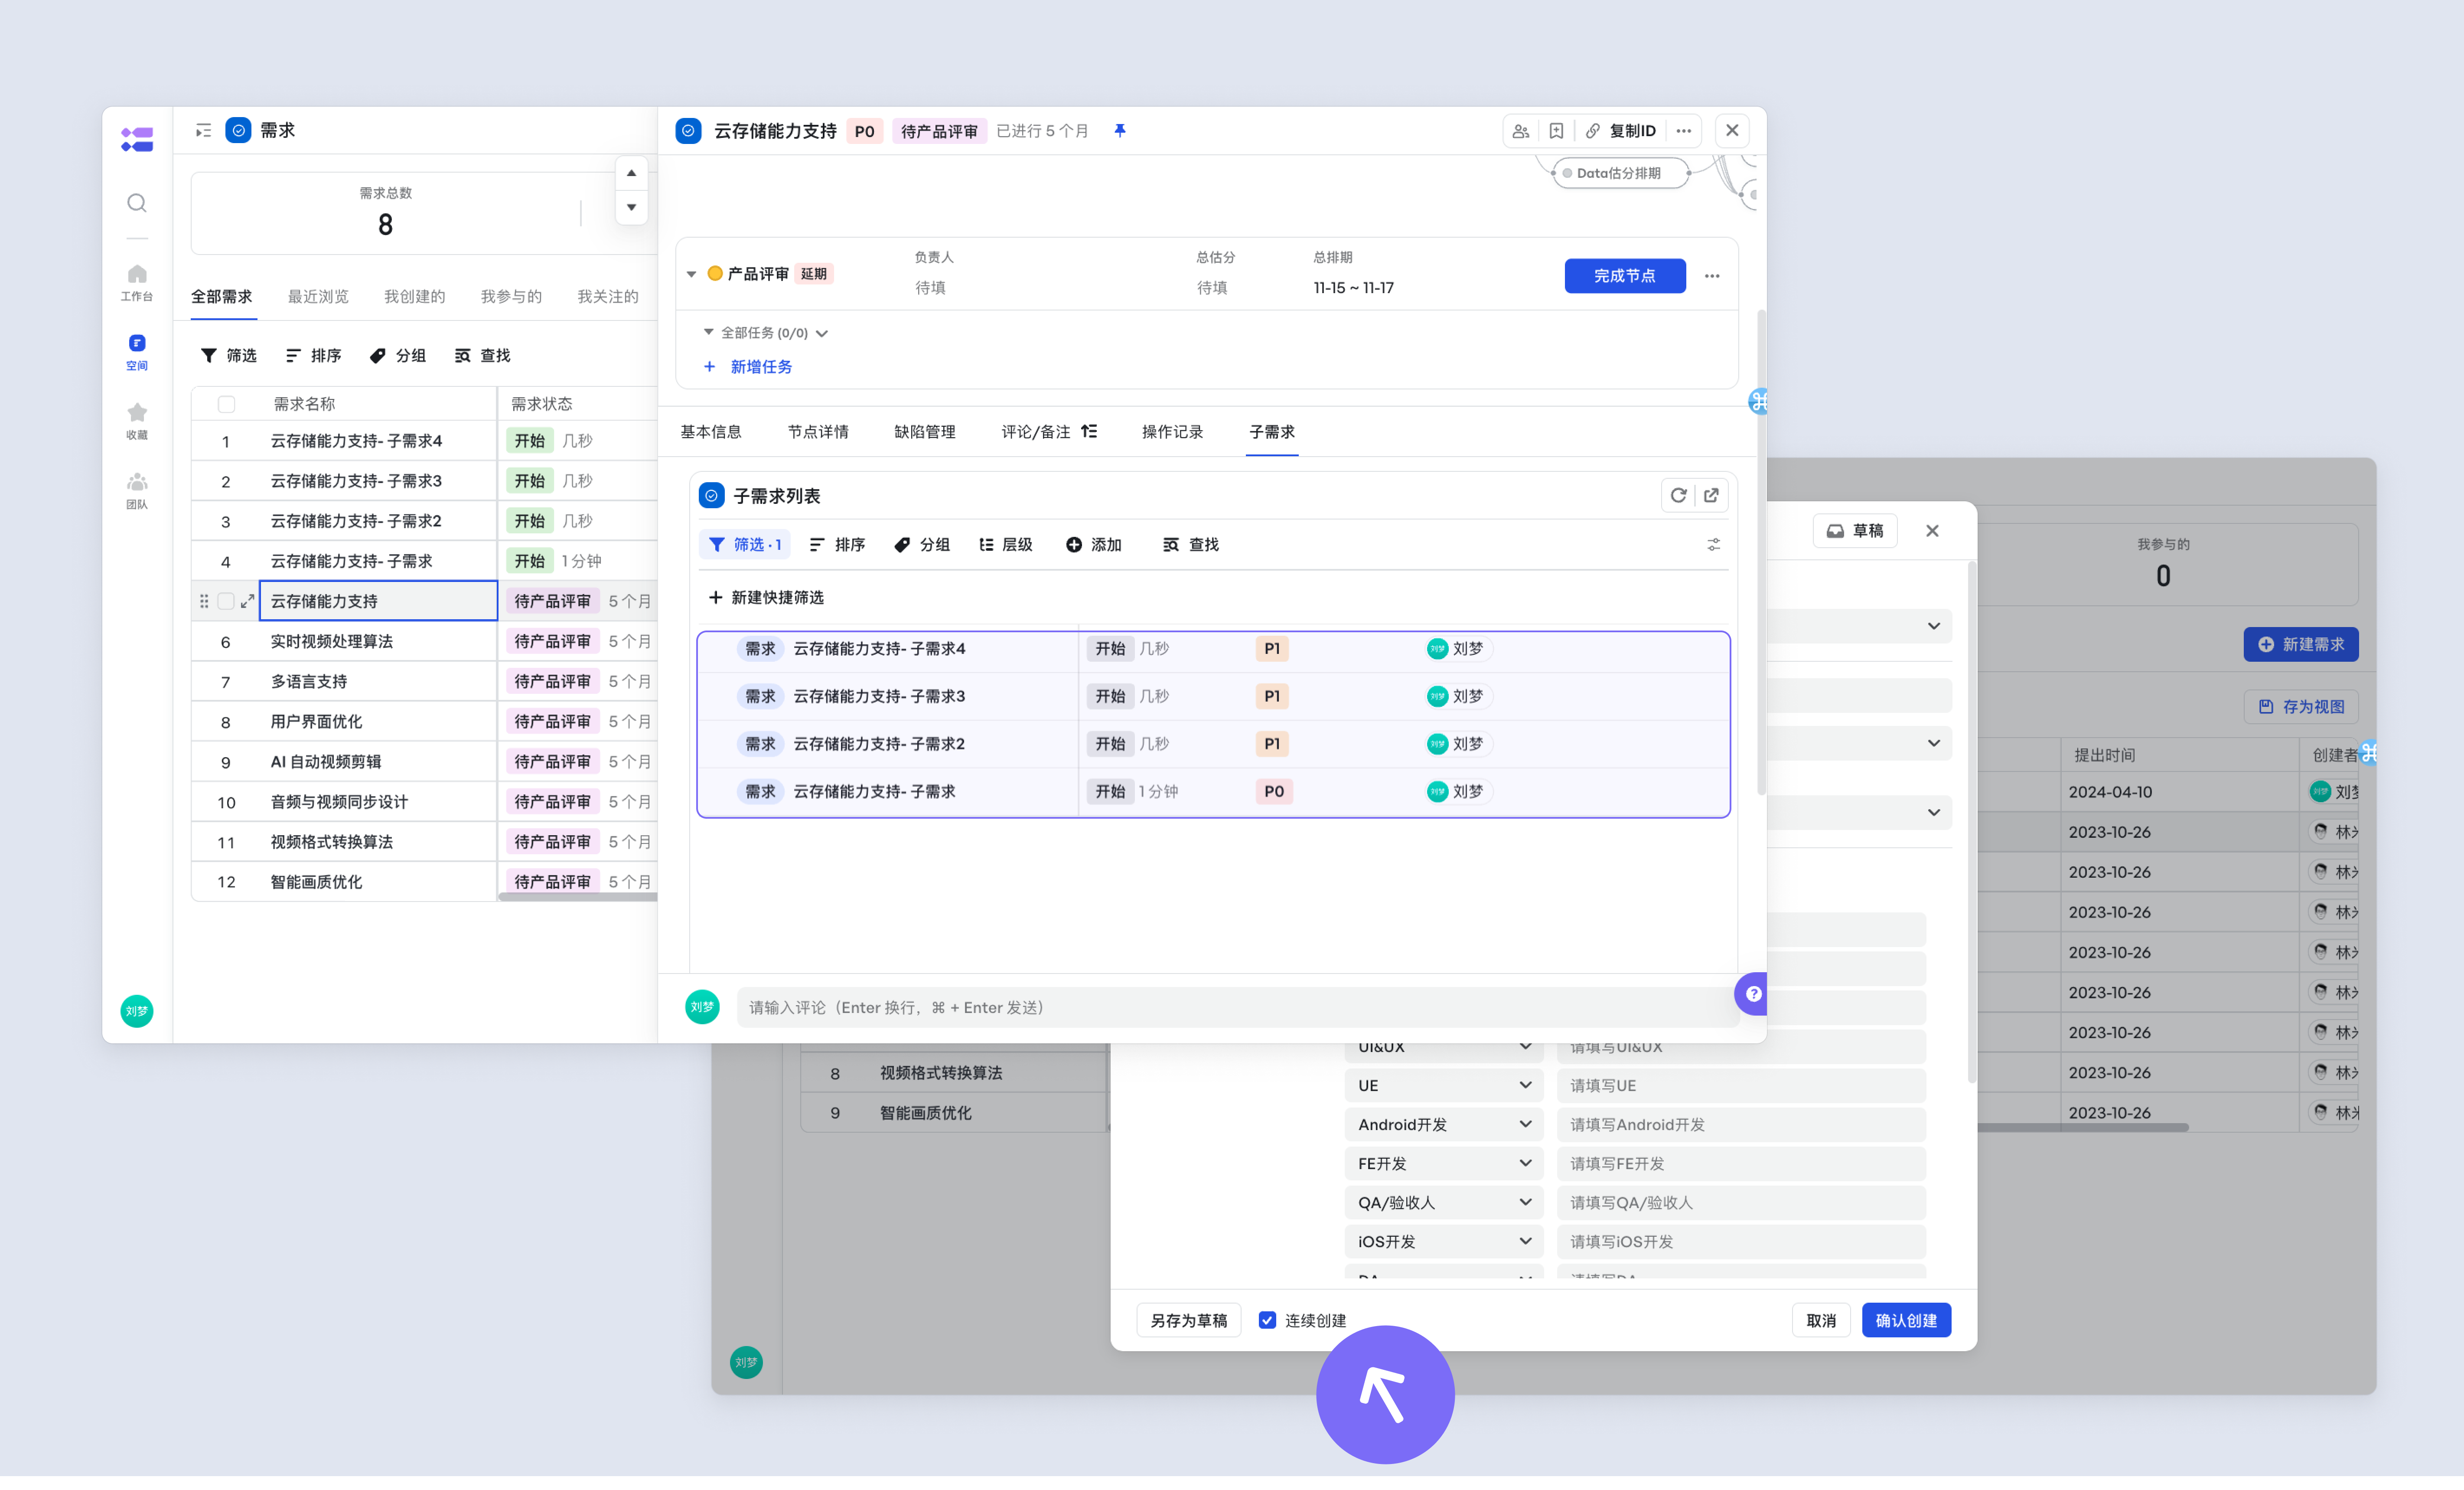Click 排序 in the 子需求列表 toolbar
This screenshot has width=2464, height=1490.
(x=837, y=544)
